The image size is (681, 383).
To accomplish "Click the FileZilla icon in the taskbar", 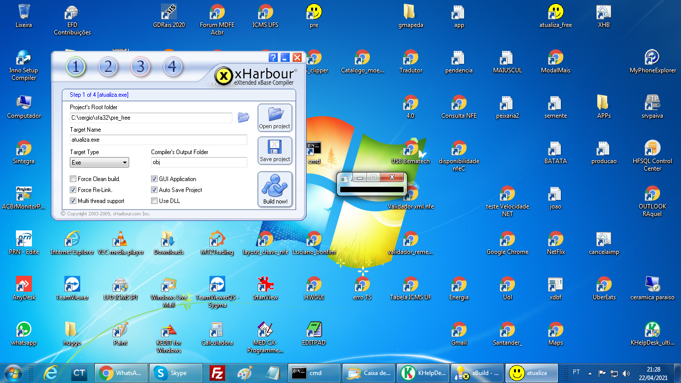I will point(217,373).
